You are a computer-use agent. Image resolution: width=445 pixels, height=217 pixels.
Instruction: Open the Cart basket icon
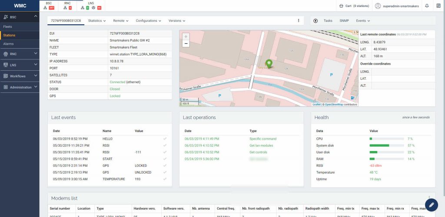click(342, 6)
